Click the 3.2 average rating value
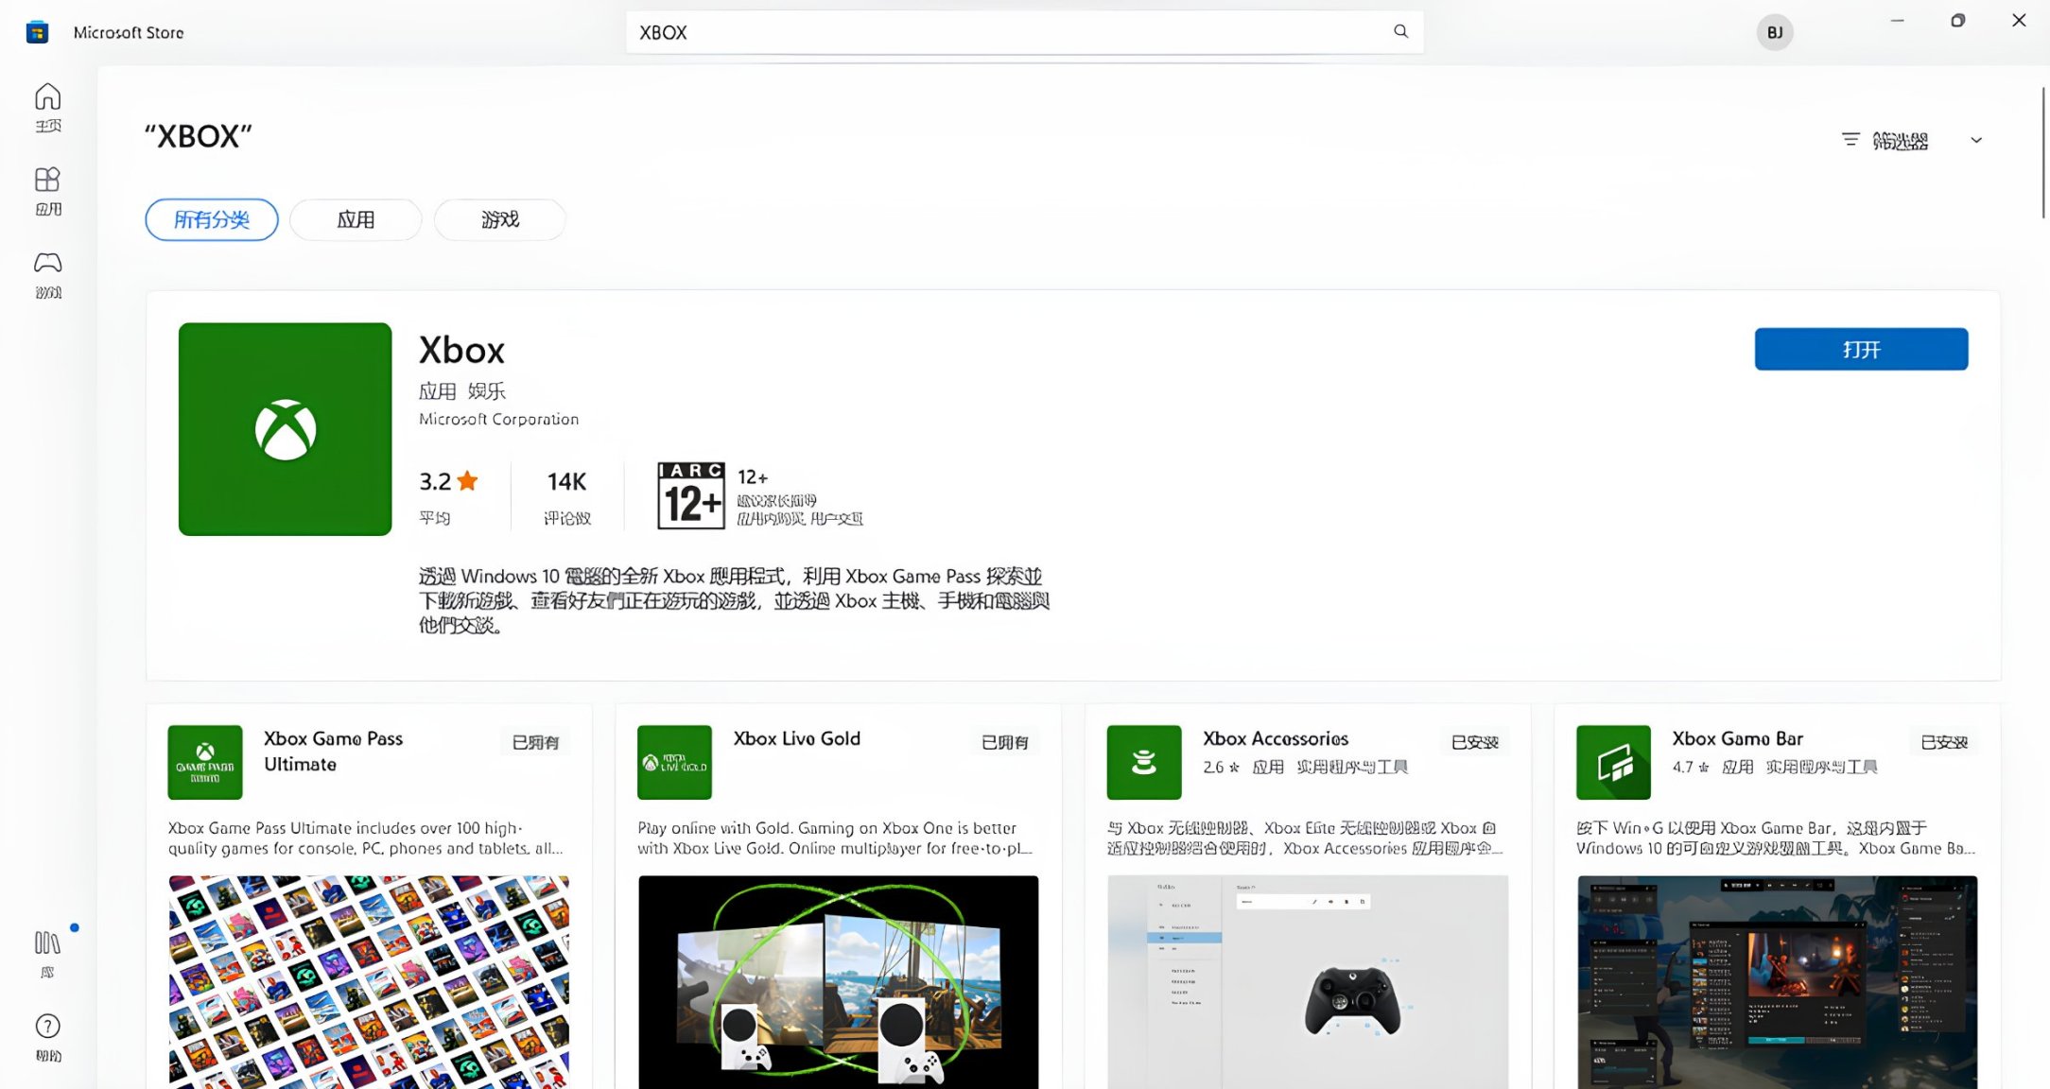Image resolution: width=2050 pixels, height=1089 pixels. pos(435,481)
